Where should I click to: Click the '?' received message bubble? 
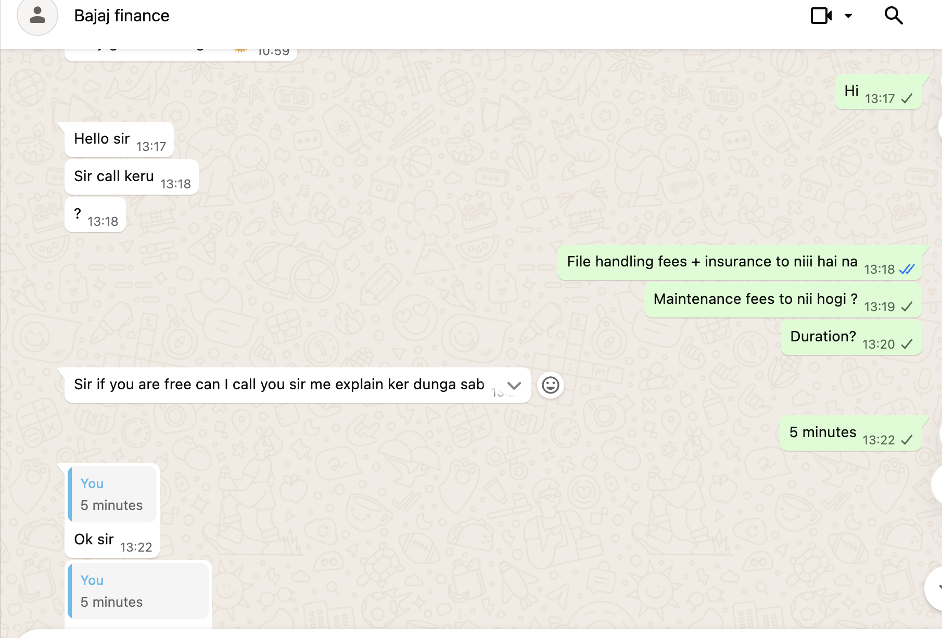[78, 214]
